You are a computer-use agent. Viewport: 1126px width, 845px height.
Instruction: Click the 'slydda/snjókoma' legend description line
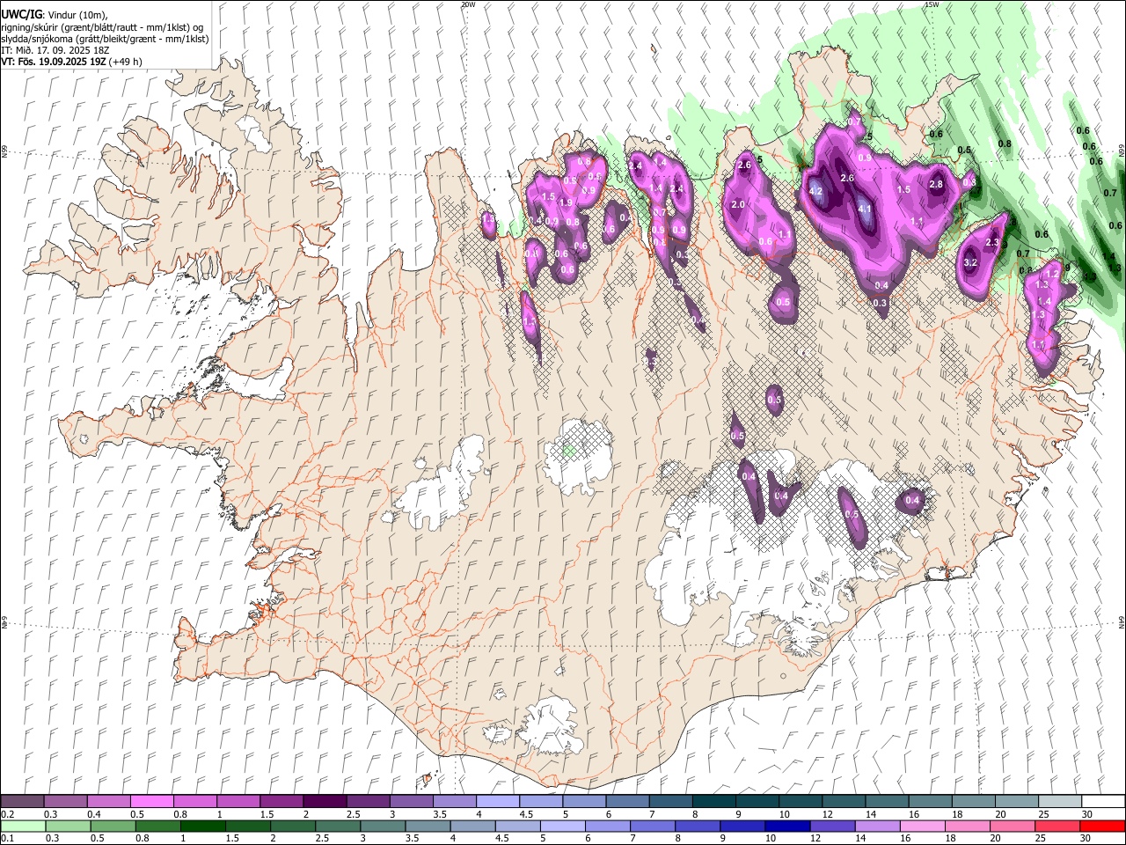(105, 38)
